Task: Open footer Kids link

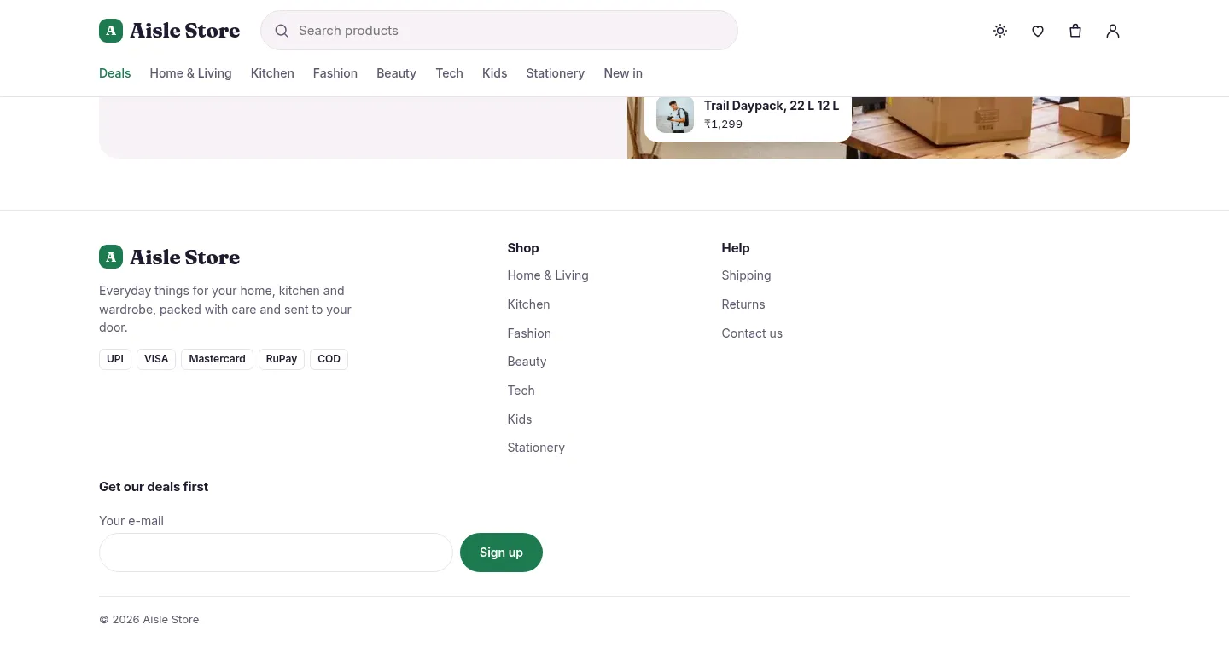Action: 519,419
